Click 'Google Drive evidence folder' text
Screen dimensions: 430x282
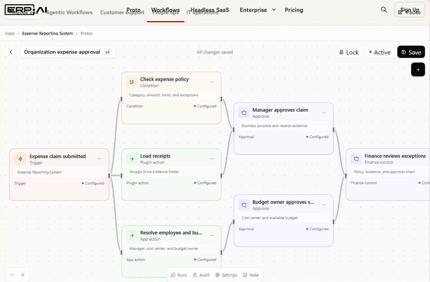click(154, 172)
